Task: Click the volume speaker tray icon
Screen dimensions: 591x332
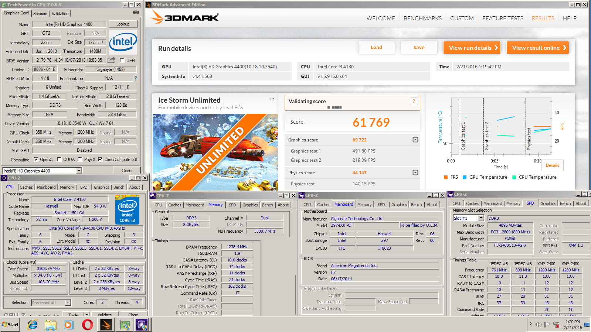Action: [x=539, y=325]
